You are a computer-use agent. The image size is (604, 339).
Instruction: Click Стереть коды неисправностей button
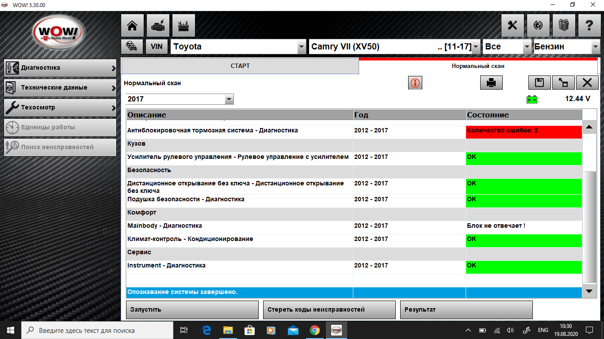tap(329, 310)
